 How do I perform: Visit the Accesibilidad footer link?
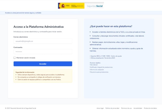(138, 108)
